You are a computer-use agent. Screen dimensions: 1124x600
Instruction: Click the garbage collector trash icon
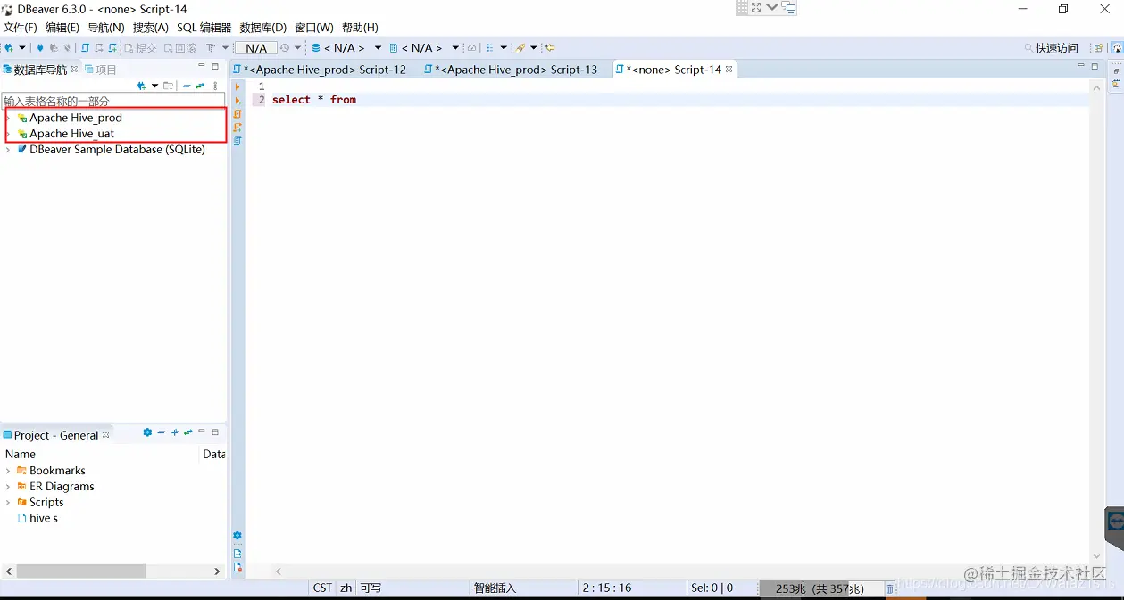click(x=889, y=588)
